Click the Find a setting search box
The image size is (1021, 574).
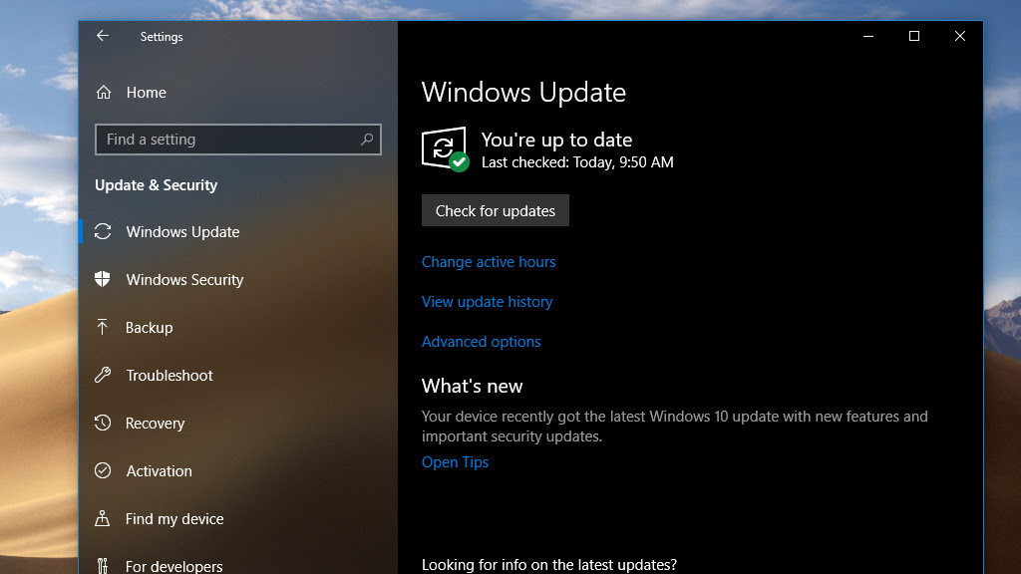click(238, 140)
